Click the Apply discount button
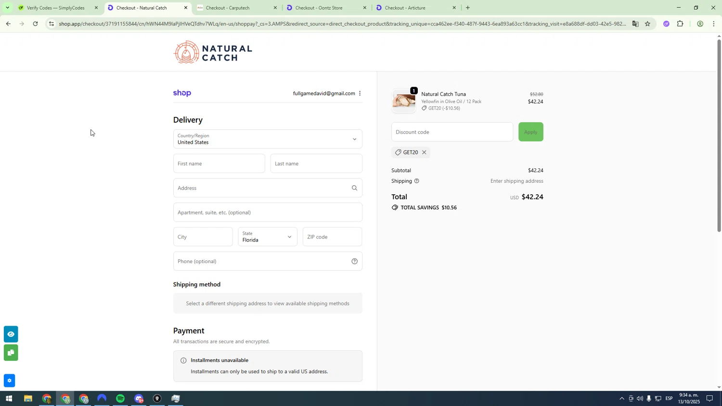The image size is (722, 406). click(530, 132)
